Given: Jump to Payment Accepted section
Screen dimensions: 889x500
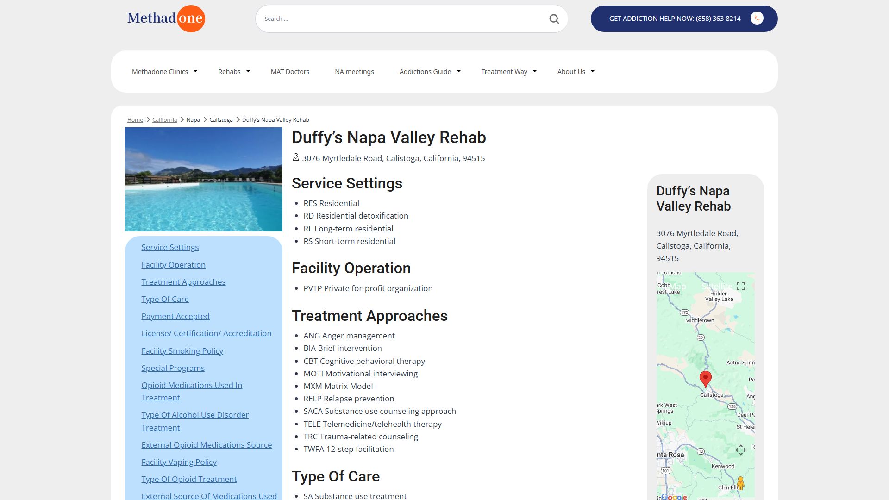Looking at the screenshot, I should (175, 316).
